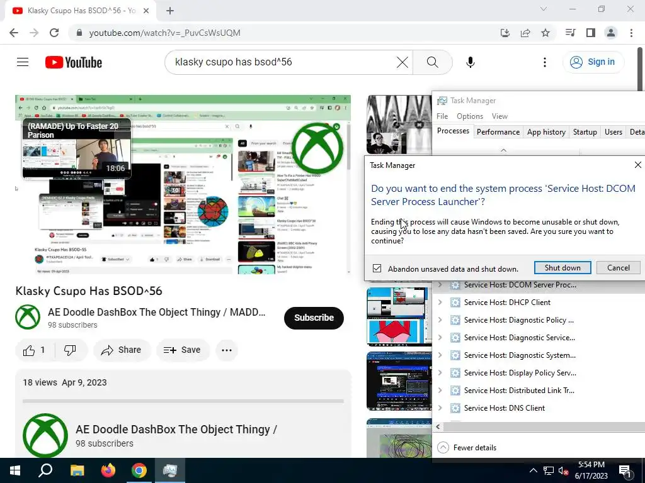Expand Service Host: Diagnostic Service row
This screenshot has width=645, height=483.
tap(440, 338)
